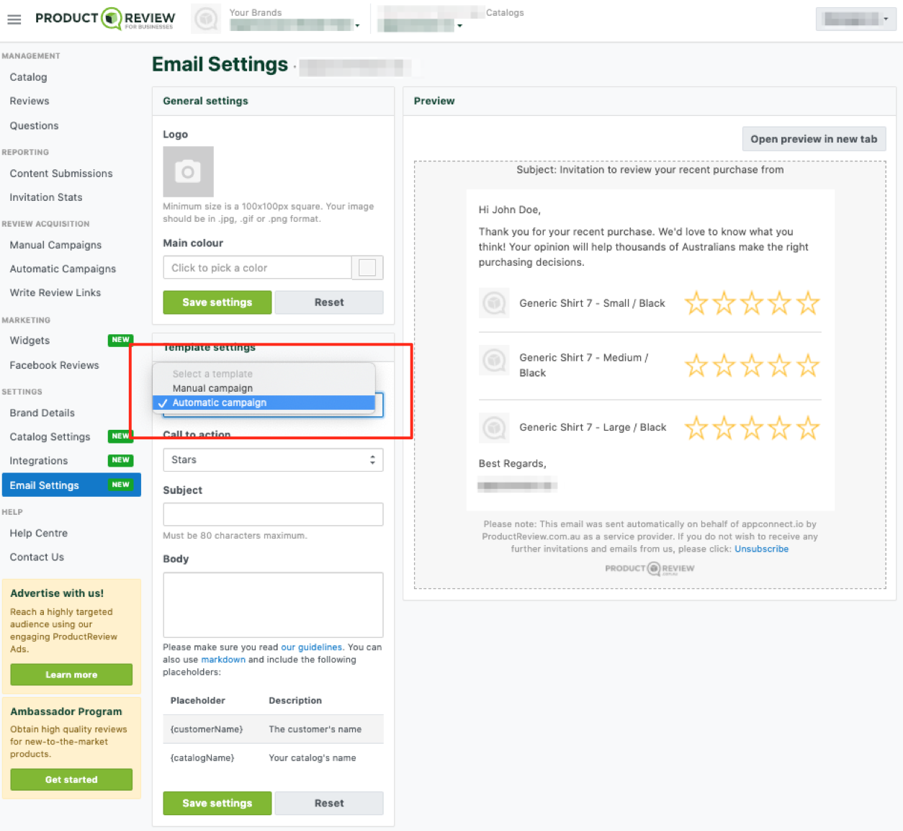Open the Call to action Stars dropdown
The height and width of the screenshot is (831, 903).
pos(273,459)
